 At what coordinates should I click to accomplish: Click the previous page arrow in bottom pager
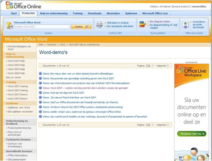[153, 125]
